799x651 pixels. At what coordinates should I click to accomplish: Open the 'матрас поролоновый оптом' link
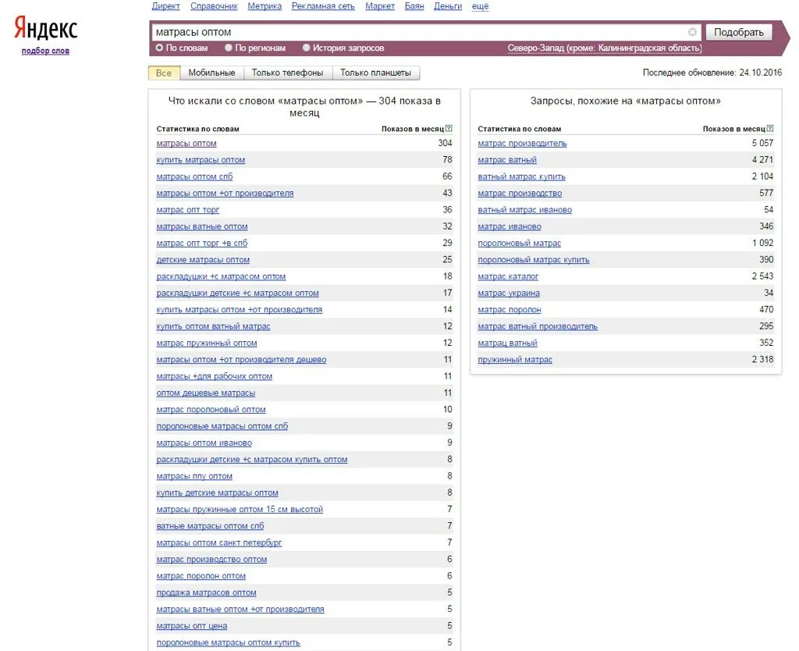click(x=211, y=409)
